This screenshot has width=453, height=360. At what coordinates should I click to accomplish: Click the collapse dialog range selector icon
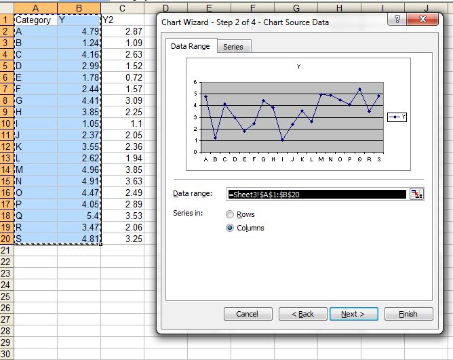point(416,194)
